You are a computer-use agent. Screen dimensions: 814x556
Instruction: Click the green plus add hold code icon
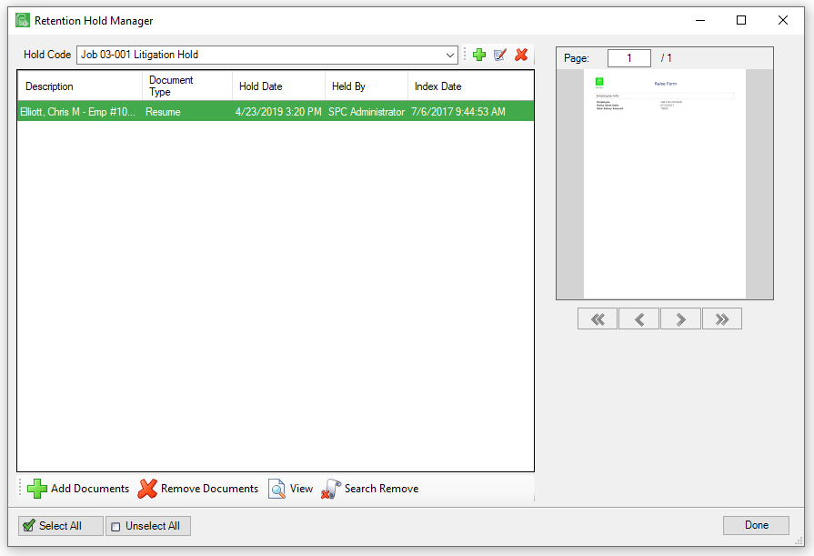tap(479, 55)
